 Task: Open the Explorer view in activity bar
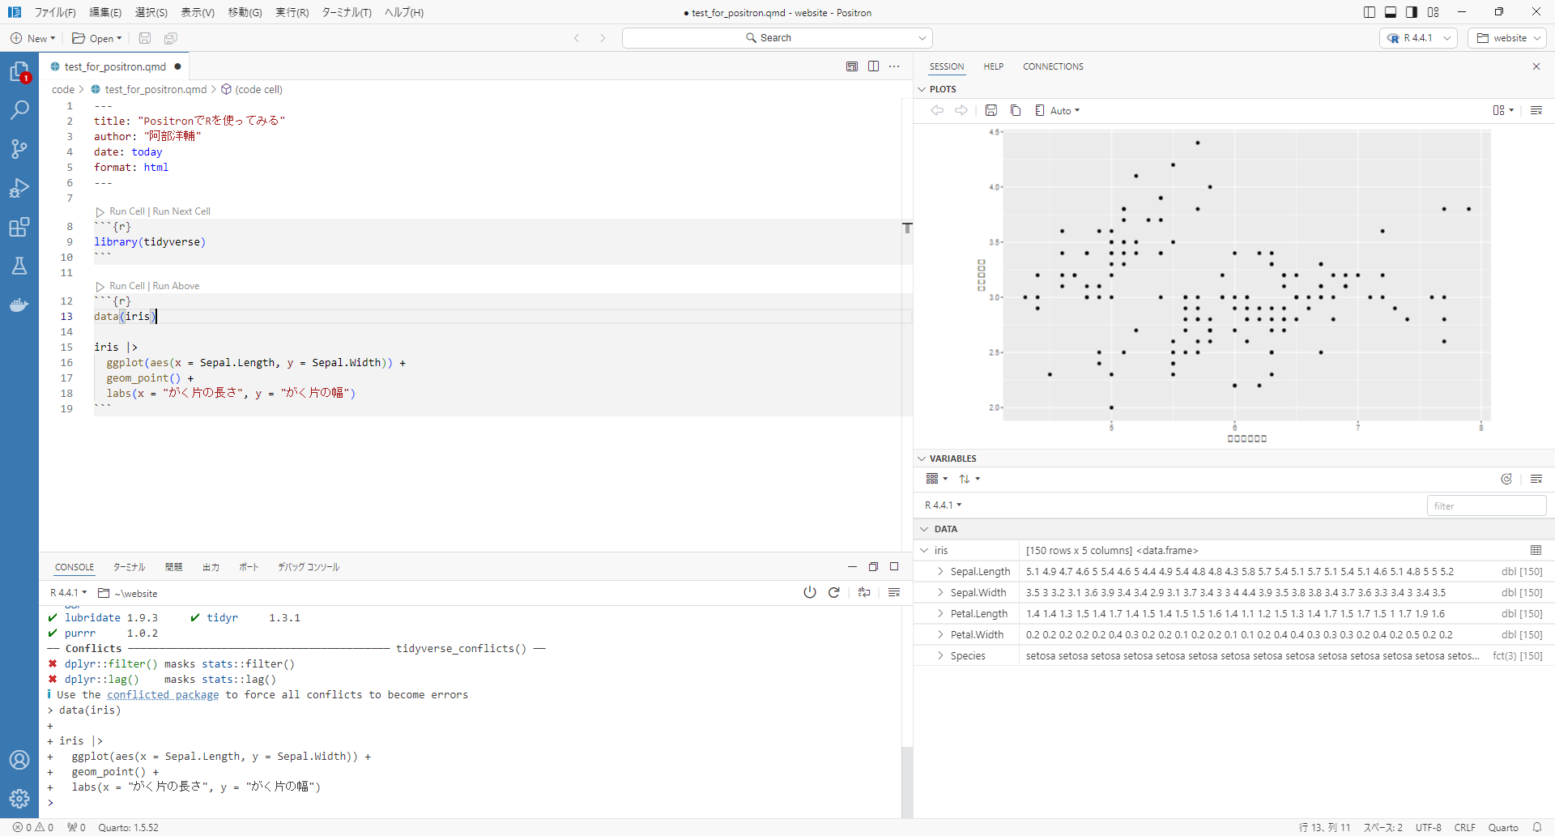point(19,72)
